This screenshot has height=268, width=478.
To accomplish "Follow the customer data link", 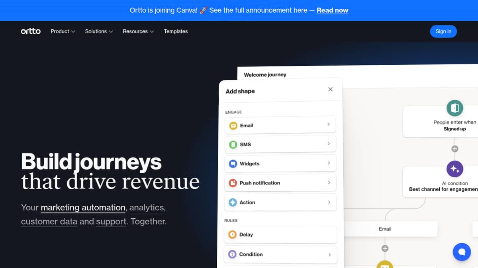I will pyautogui.click(x=49, y=221).
